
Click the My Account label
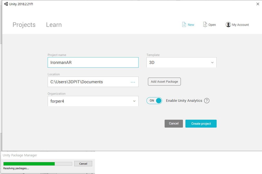point(240,25)
